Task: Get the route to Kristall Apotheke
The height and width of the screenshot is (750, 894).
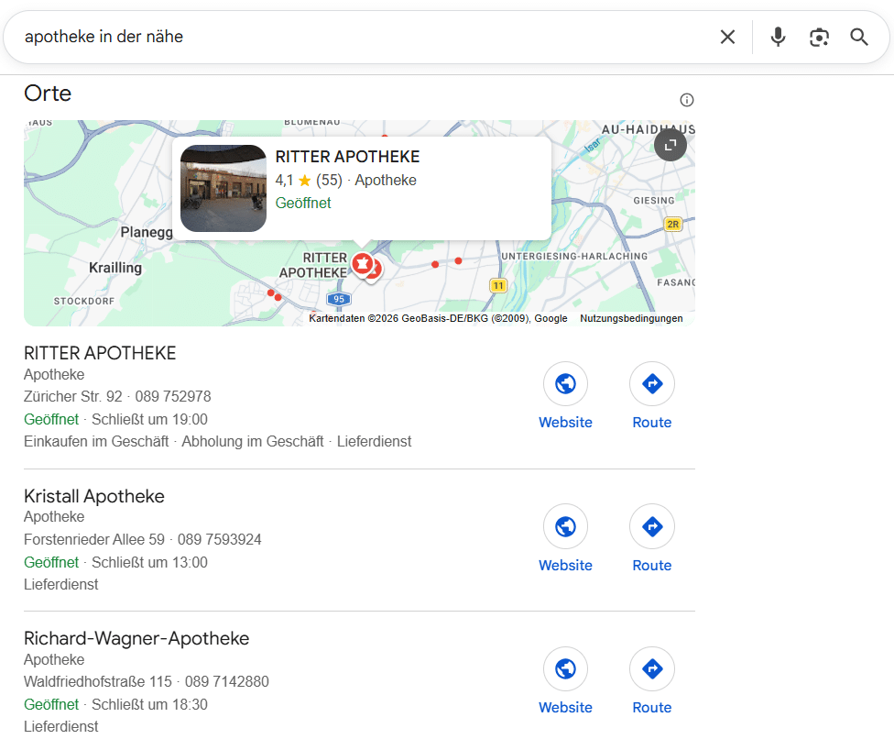Action: 652,526
